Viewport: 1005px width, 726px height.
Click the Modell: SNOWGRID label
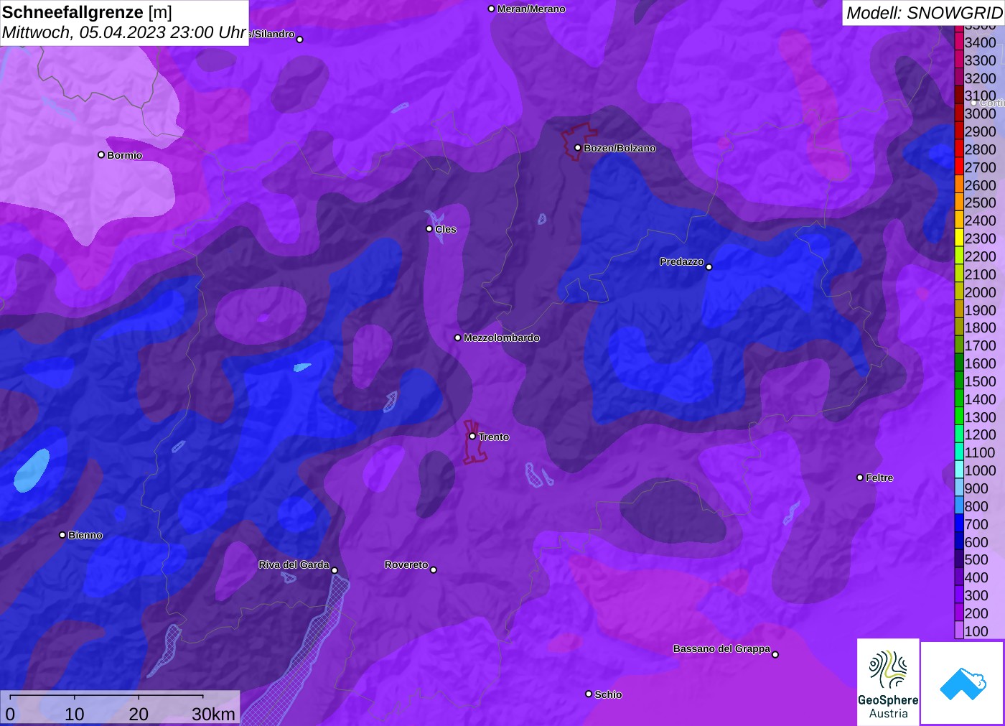click(924, 12)
